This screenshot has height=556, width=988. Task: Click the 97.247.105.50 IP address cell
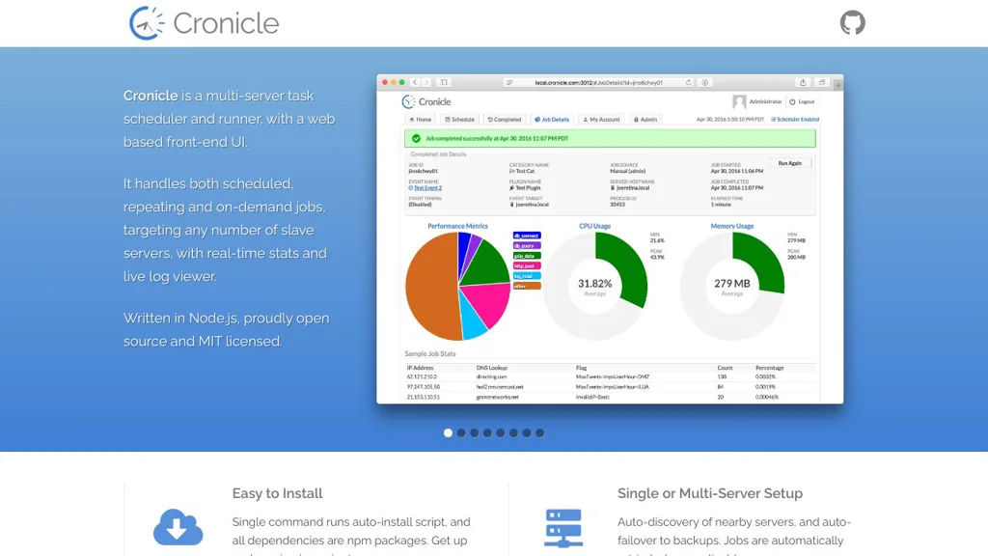424,387
